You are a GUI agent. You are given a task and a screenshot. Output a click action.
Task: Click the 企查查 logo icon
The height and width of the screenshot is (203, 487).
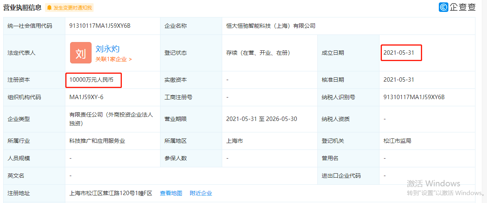point(443,7)
